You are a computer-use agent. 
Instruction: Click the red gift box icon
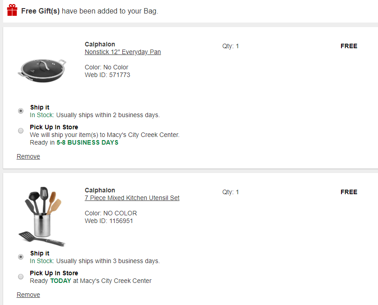pos(12,10)
